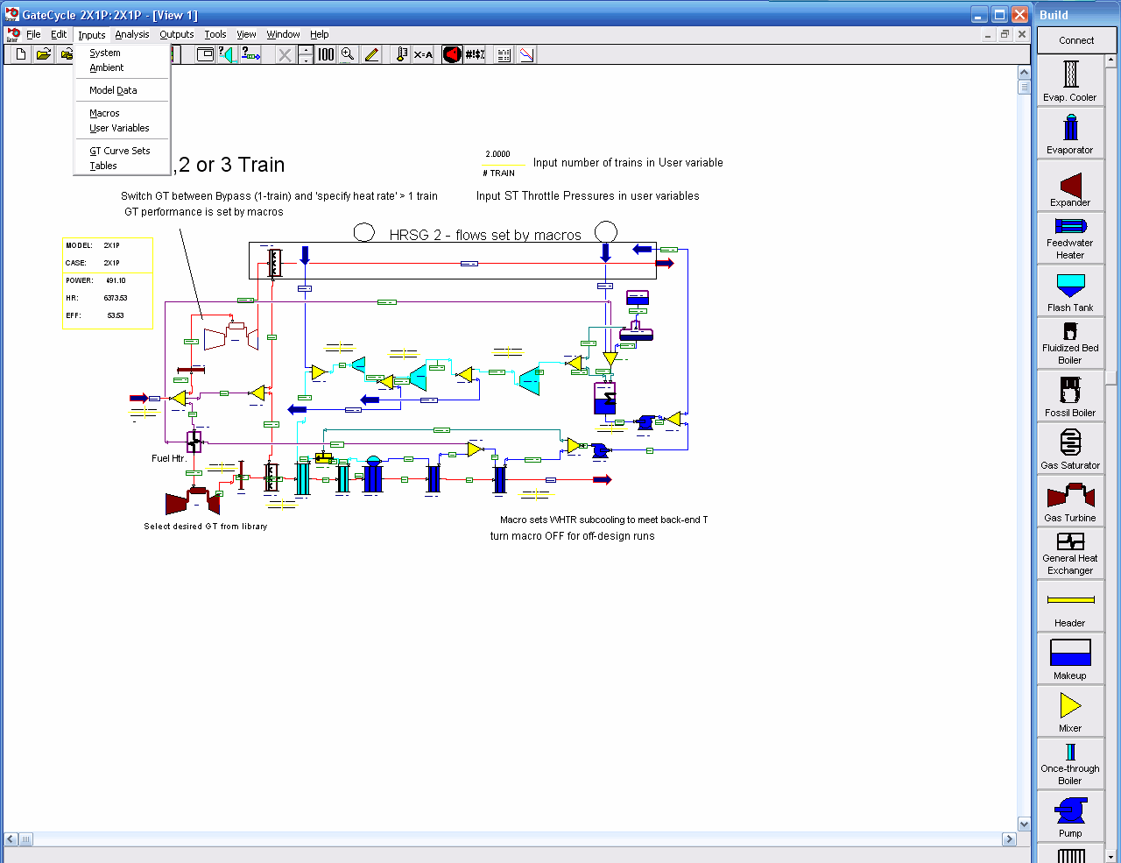Image resolution: width=1121 pixels, height=863 pixels.
Task: Select Macros menu entry
Action: pos(122,113)
